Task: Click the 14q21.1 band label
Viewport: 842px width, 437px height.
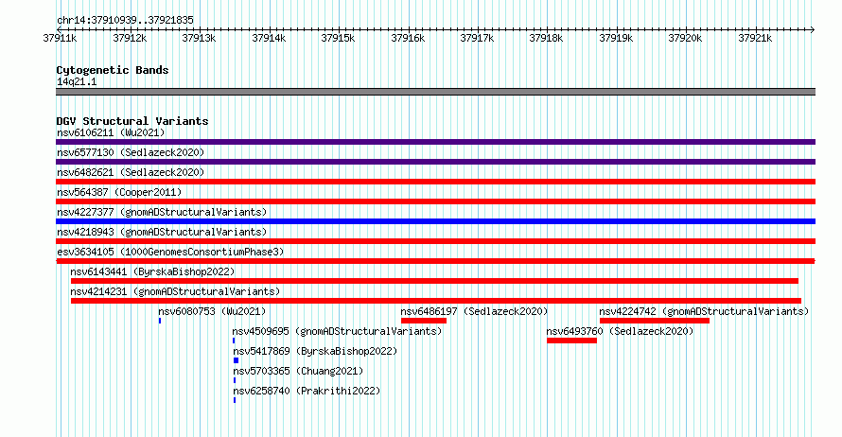Action: 77,81
